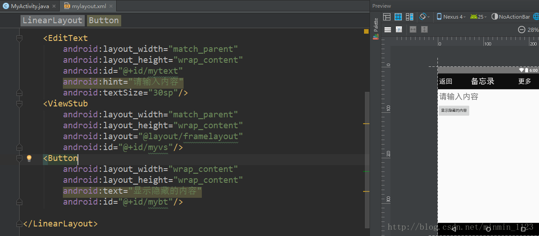Select Design plus Blueprint view icon
This screenshot has width=539, height=236.
(410, 16)
